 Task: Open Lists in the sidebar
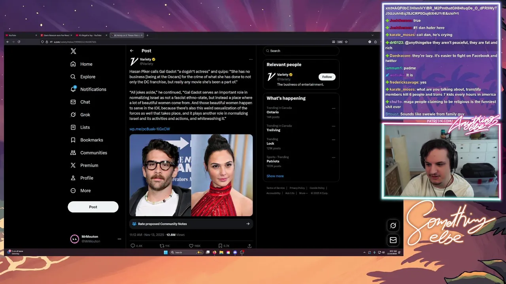[x=80, y=127]
